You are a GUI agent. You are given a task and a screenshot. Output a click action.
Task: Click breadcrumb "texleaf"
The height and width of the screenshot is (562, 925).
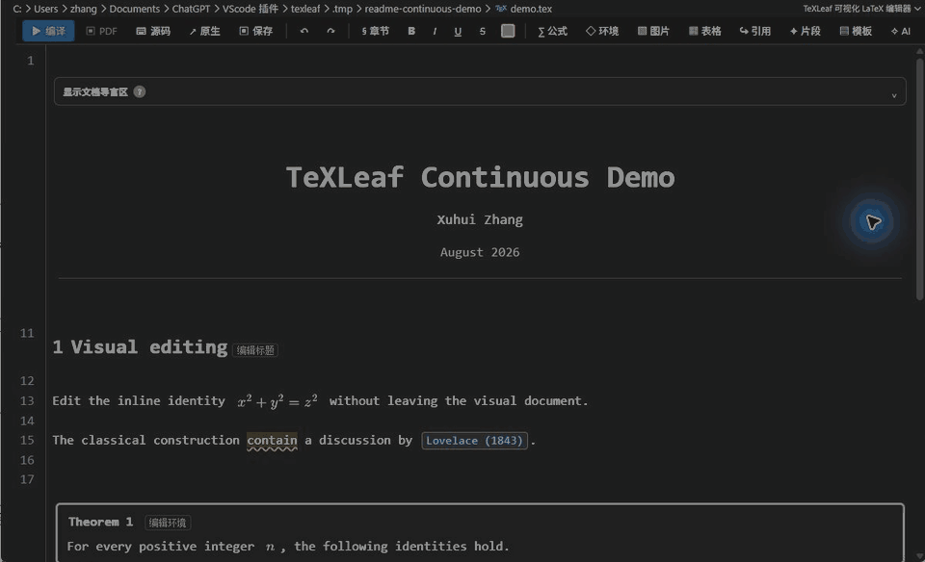pyautogui.click(x=305, y=9)
